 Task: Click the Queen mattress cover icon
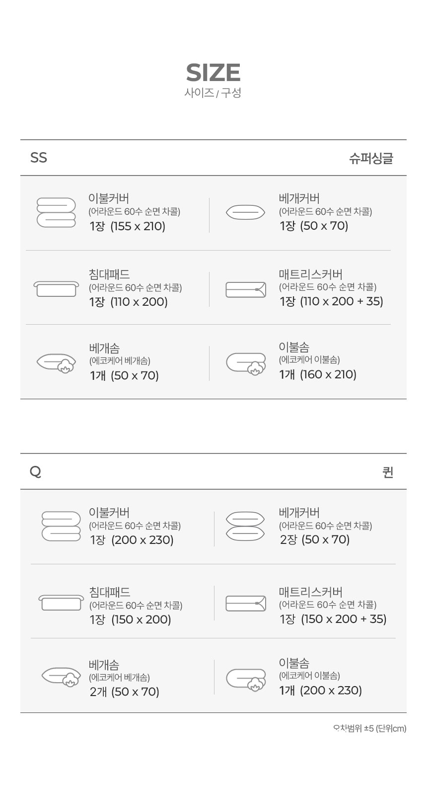[x=246, y=604]
